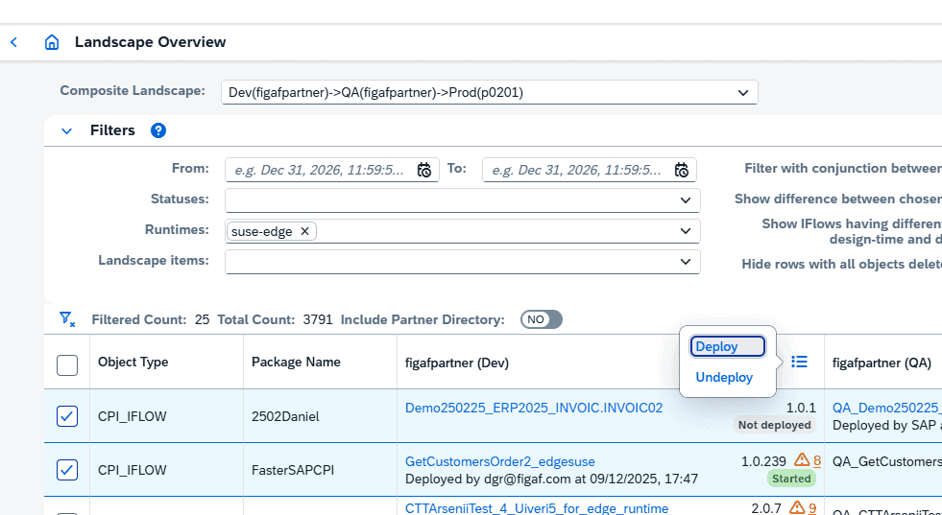Screen dimensions: 942x515
Task: Clear filters with the funnel icon
Action: tap(67, 319)
